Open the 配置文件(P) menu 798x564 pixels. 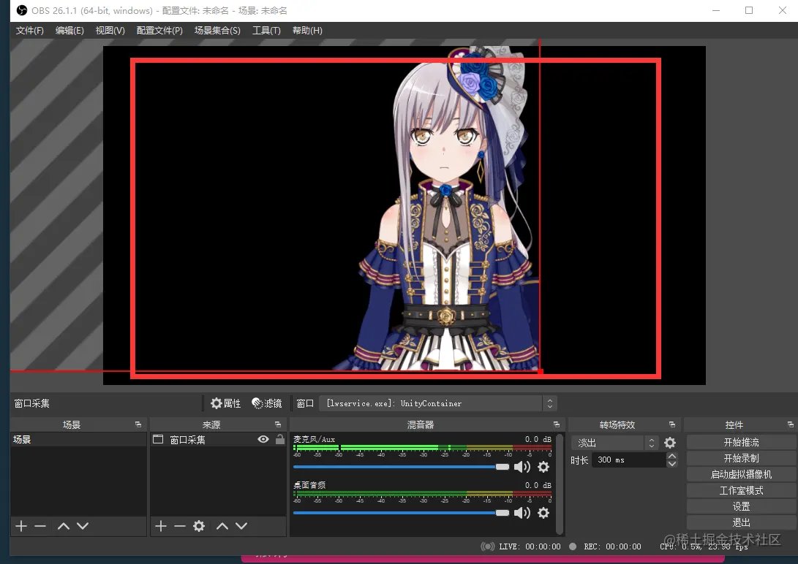coord(159,31)
